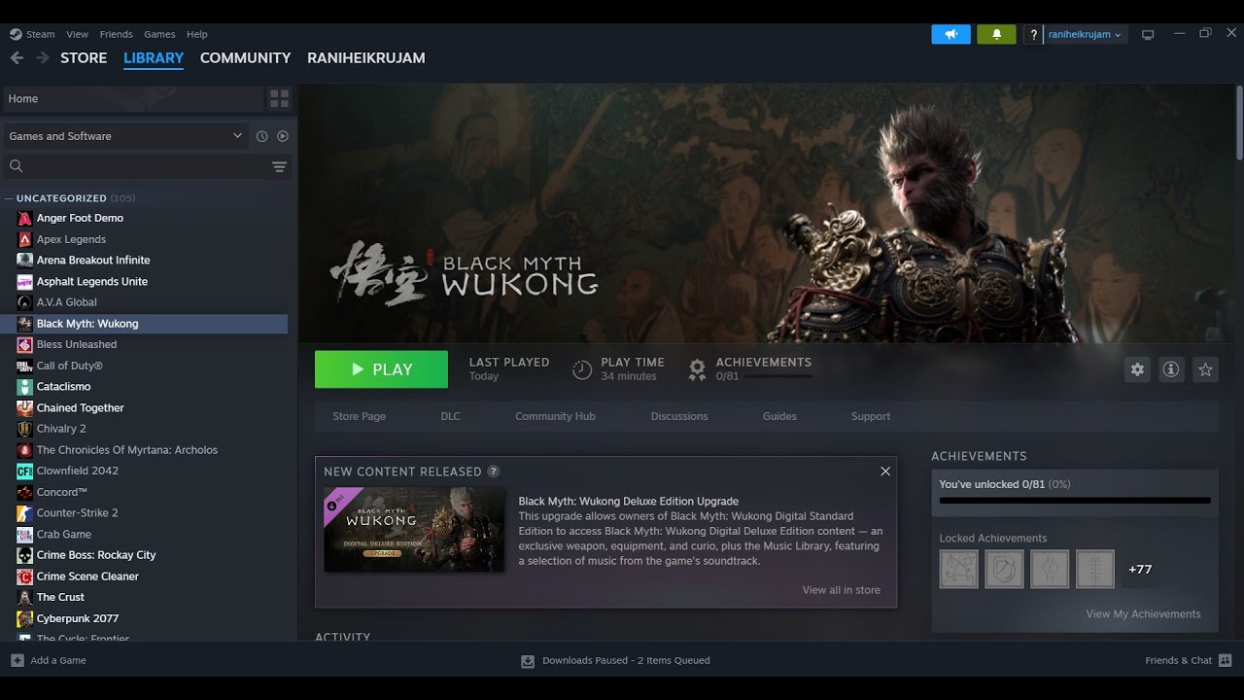
Task: Open the Games and Software dropdown
Action: (125, 136)
